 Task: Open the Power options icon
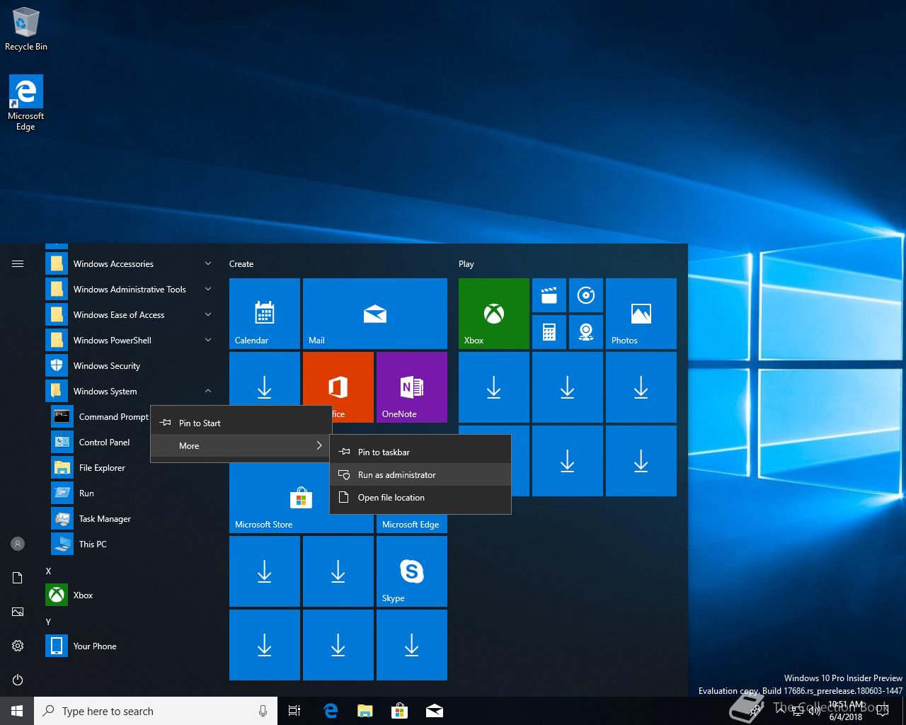click(18, 680)
